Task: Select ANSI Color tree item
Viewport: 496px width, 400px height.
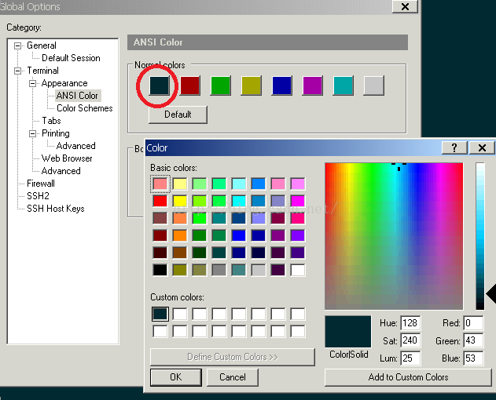Action: click(77, 96)
